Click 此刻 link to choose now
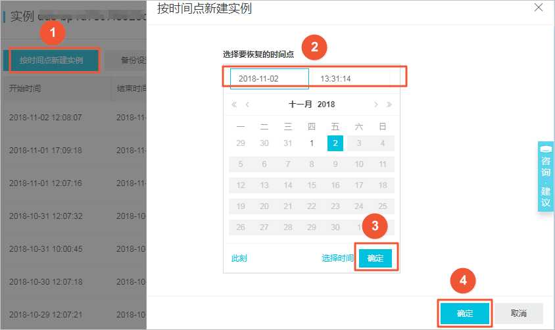The height and width of the screenshot is (330, 555). (239, 258)
